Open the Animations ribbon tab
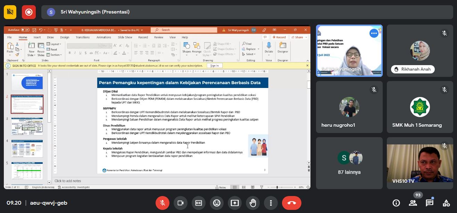The height and width of the screenshot is (213, 457). click(103, 37)
